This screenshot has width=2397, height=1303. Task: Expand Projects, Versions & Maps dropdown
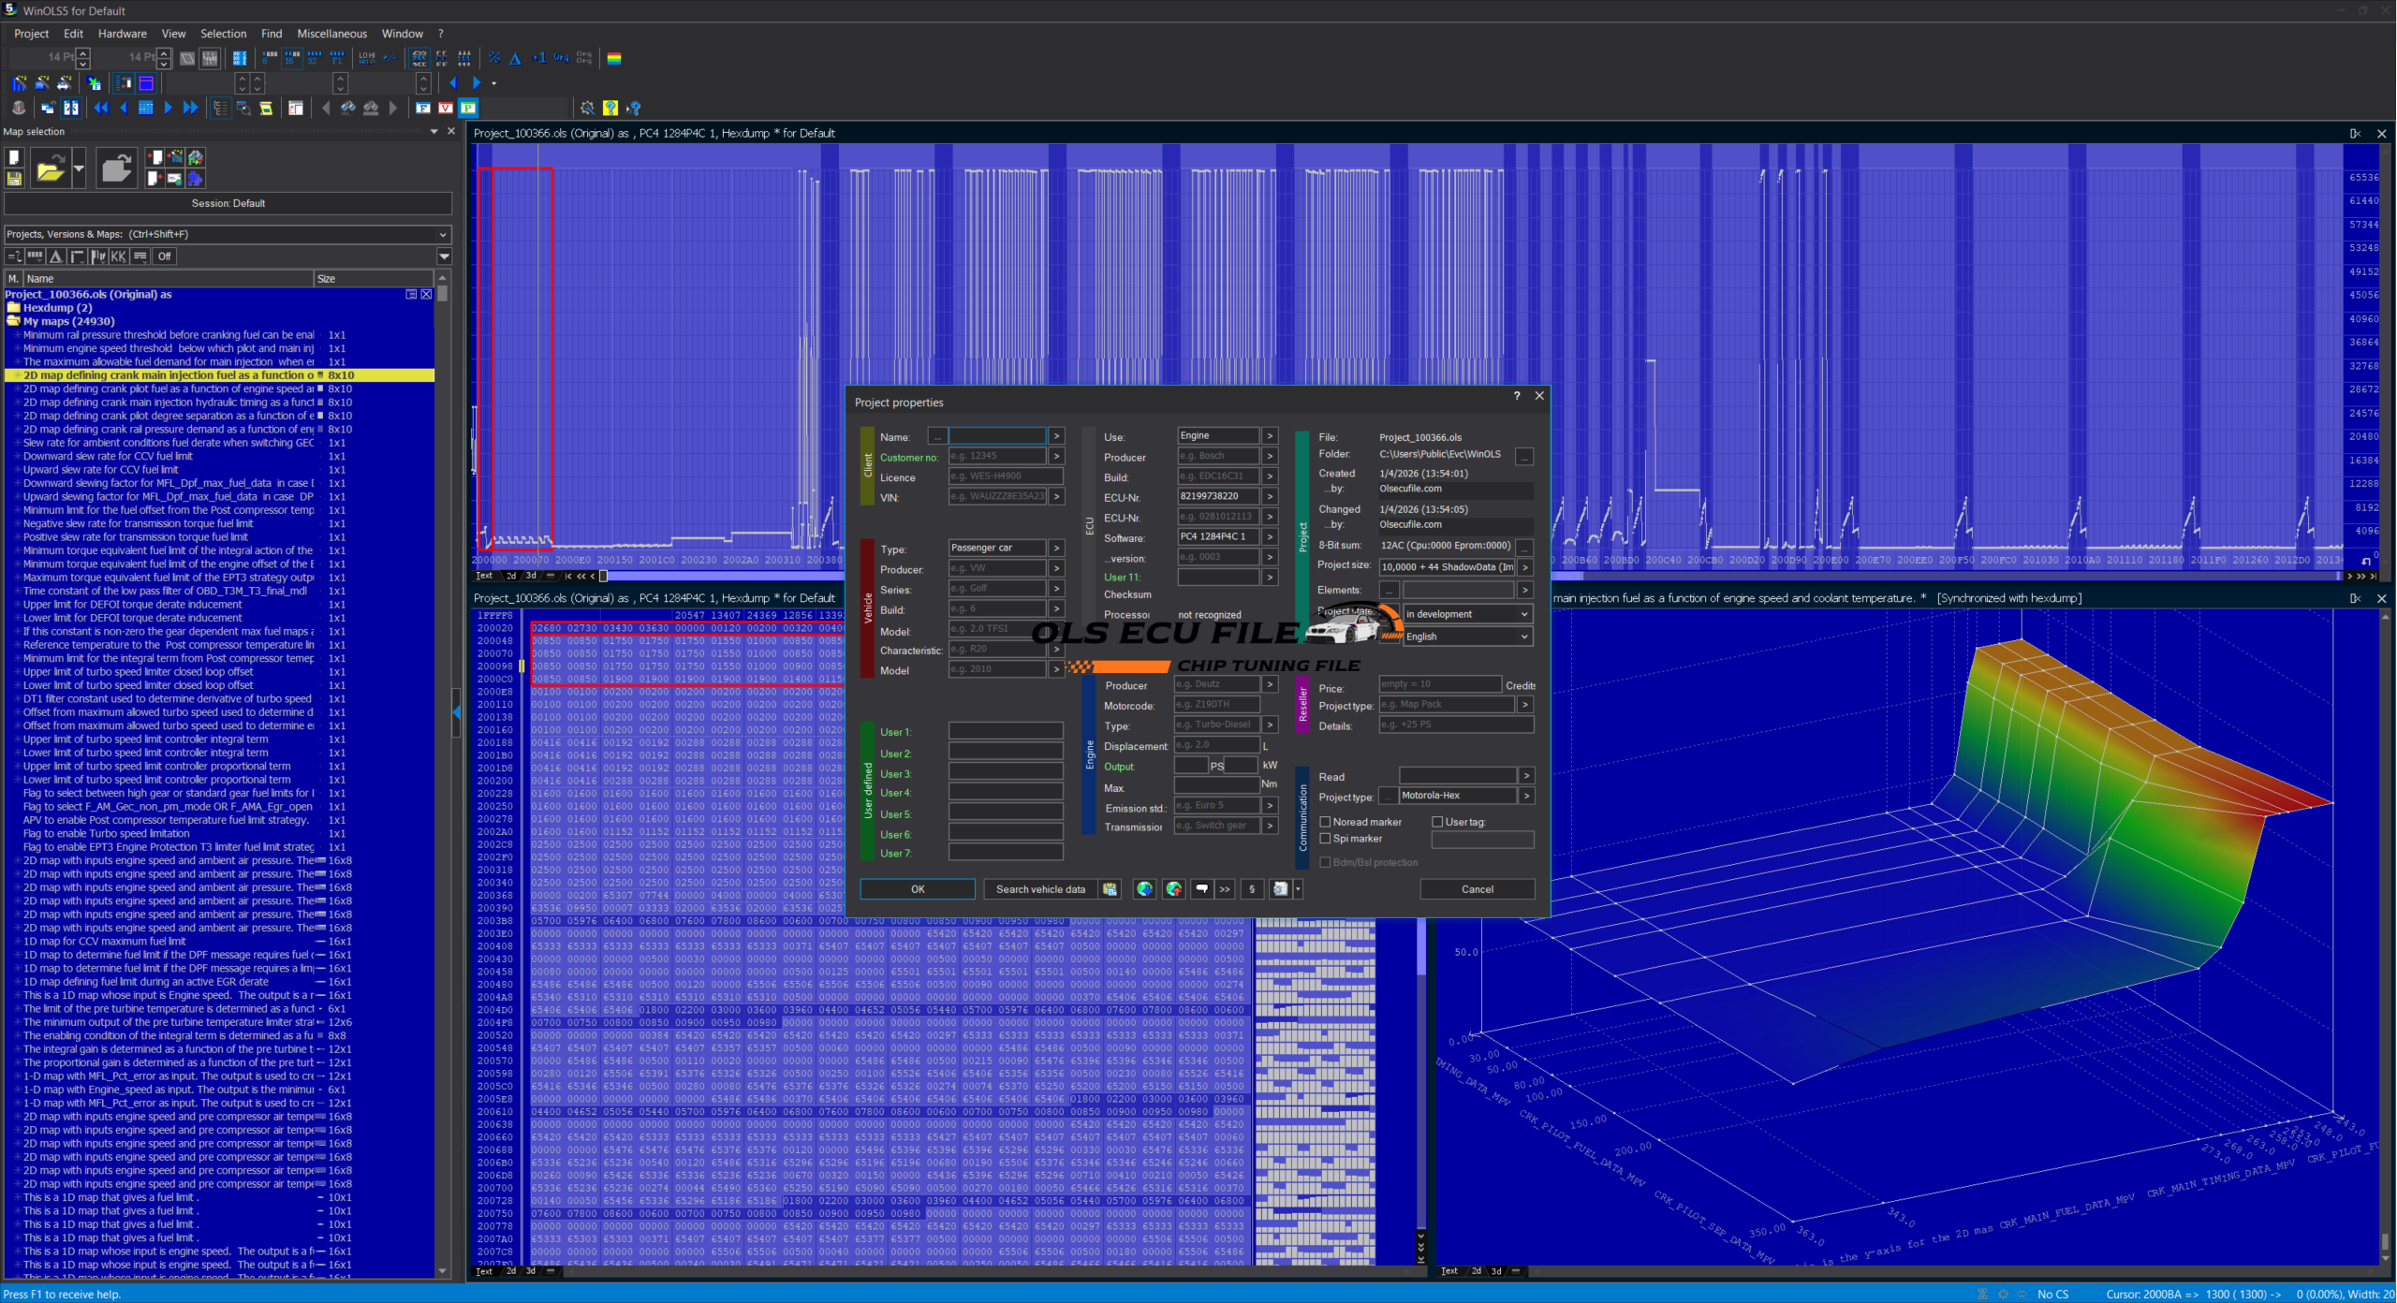pyautogui.click(x=443, y=234)
